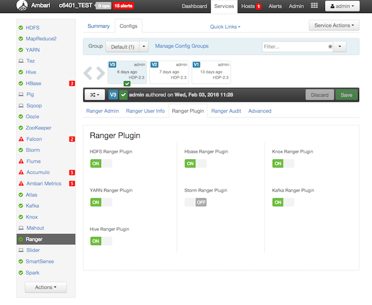Toggle the HDFS Ranger Plugin switch
The image size is (372, 305).
(101, 163)
